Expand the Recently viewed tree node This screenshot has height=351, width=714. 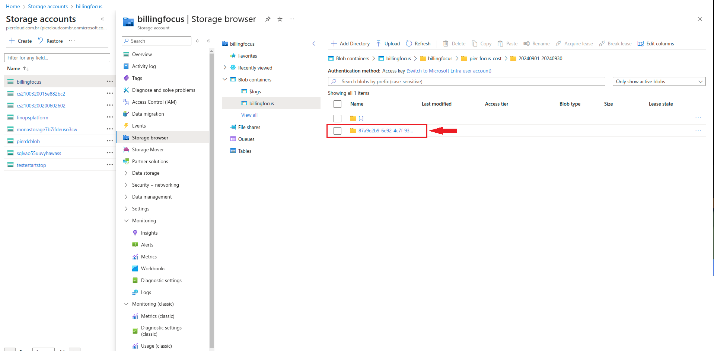tap(225, 68)
